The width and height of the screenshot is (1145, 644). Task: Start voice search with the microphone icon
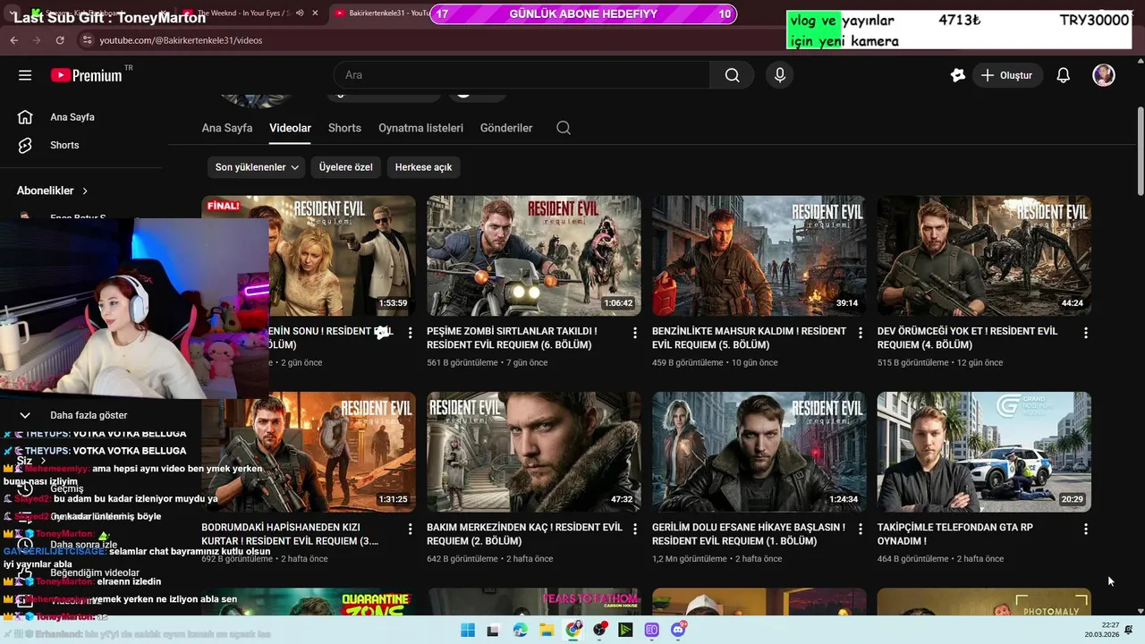point(780,75)
